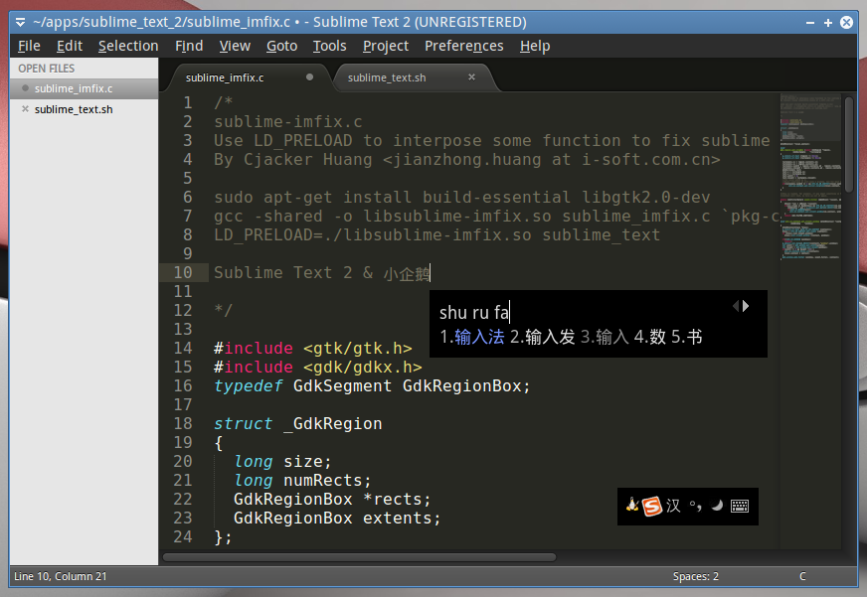The width and height of the screenshot is (867, 597).
Task: Toggle the half-moon full/half width icon
Action: (717, 505)
